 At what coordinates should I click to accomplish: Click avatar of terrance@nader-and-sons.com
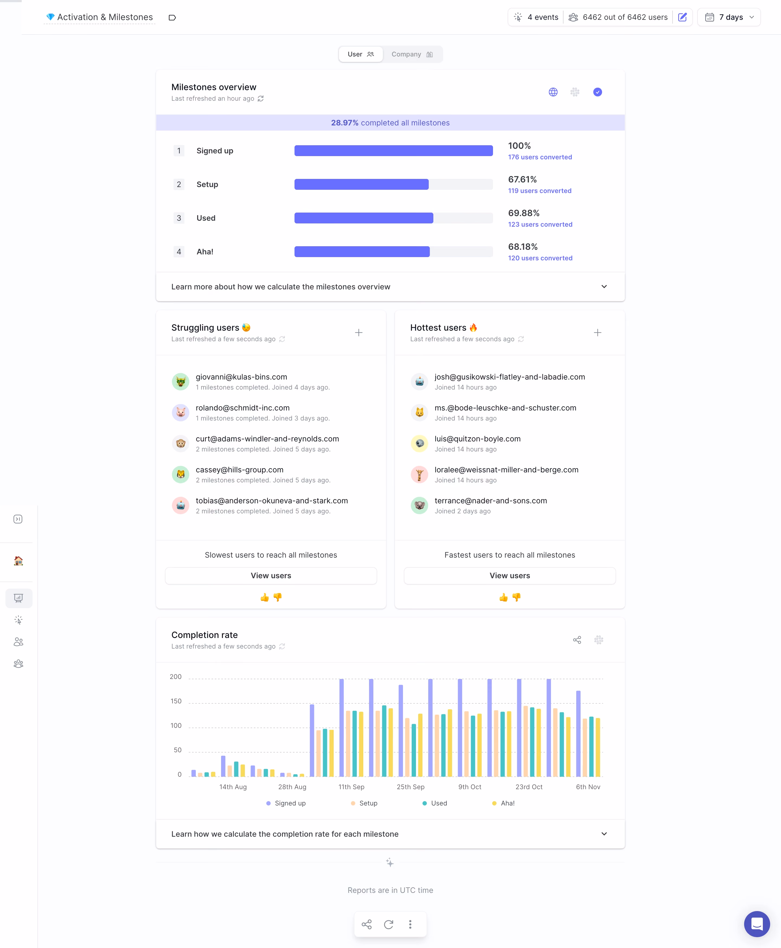pos(419,506)
